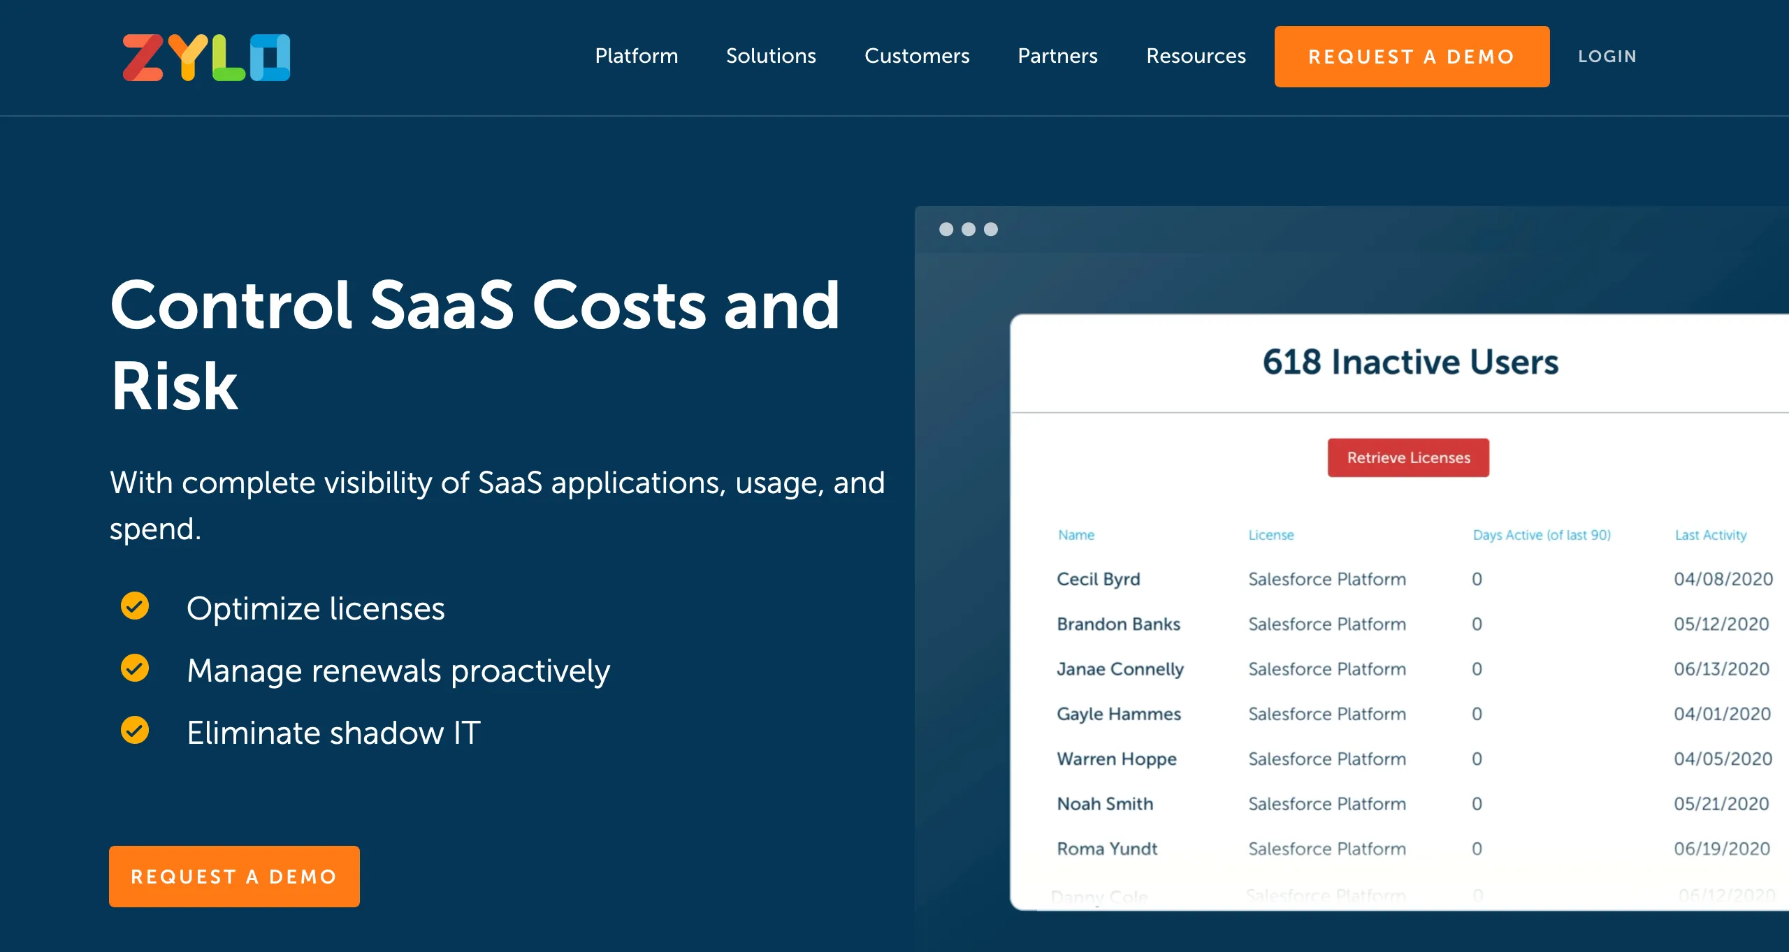Click the Days Active (of last 90) header
Screen dimensions: 1789x952
1542,535
